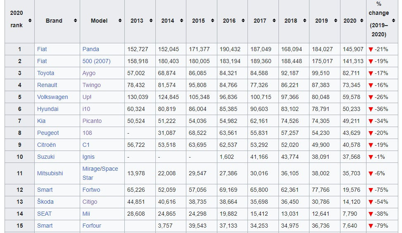Open the Ignis model link
The image size is (402, 233).
(88, 157)
